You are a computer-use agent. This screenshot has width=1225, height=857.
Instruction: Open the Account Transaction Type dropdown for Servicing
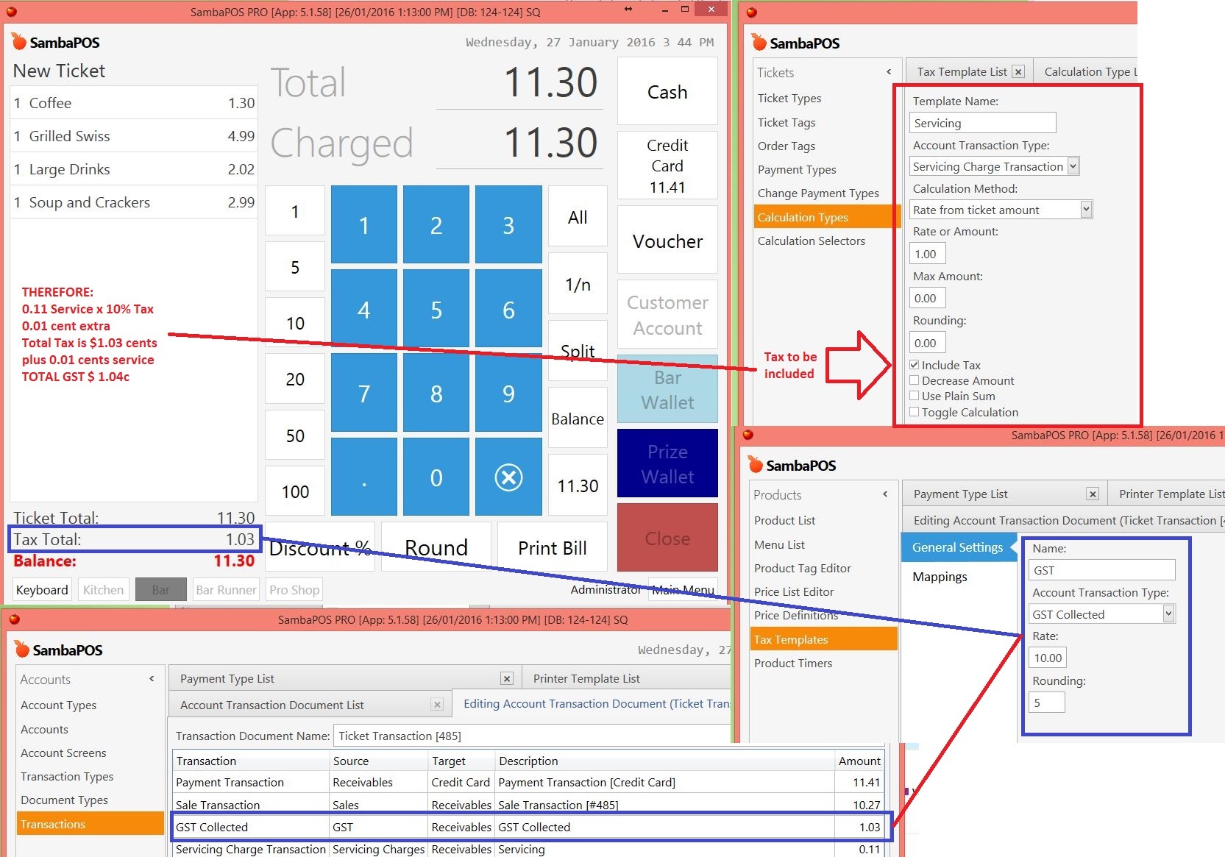coord(1073,166)
